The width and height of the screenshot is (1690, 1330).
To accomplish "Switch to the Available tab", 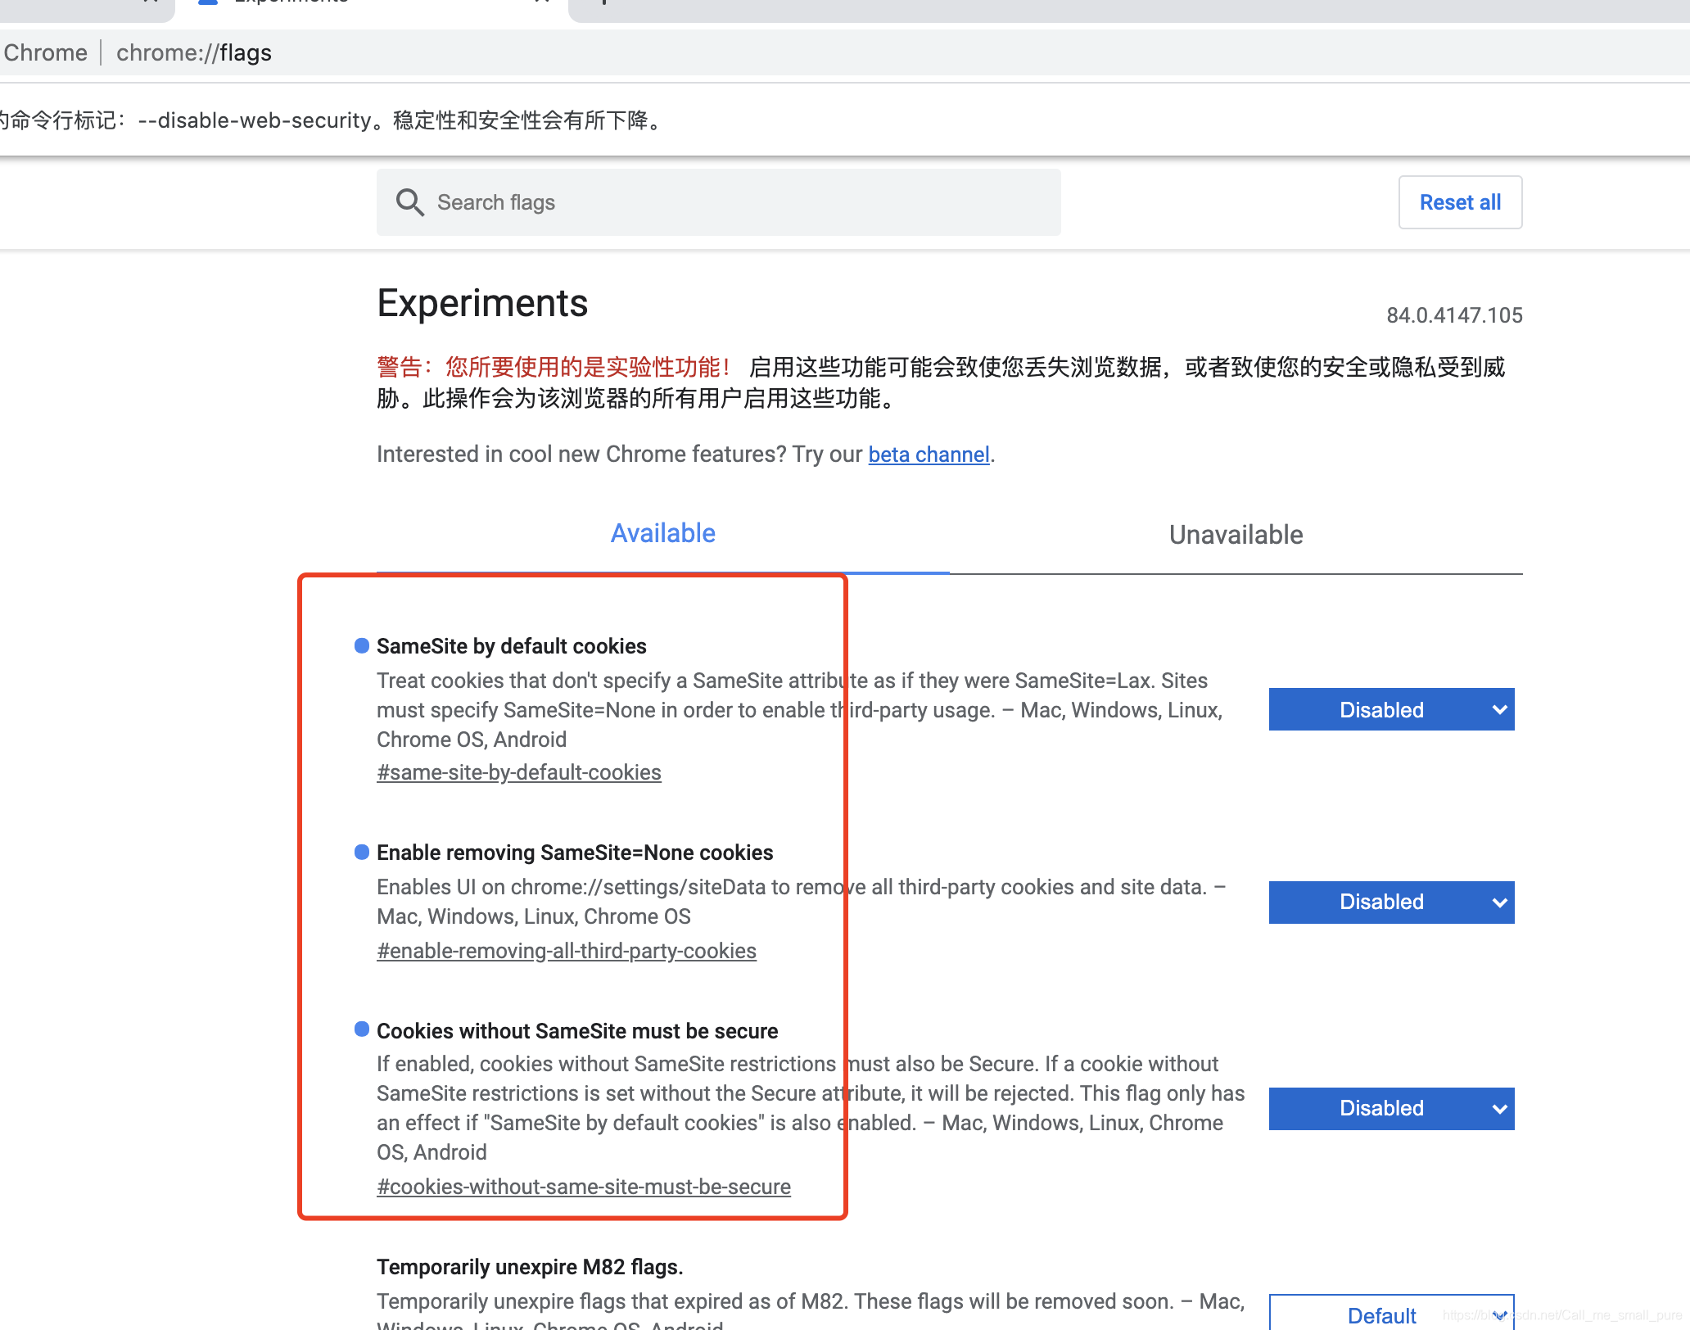I will 662,534.
